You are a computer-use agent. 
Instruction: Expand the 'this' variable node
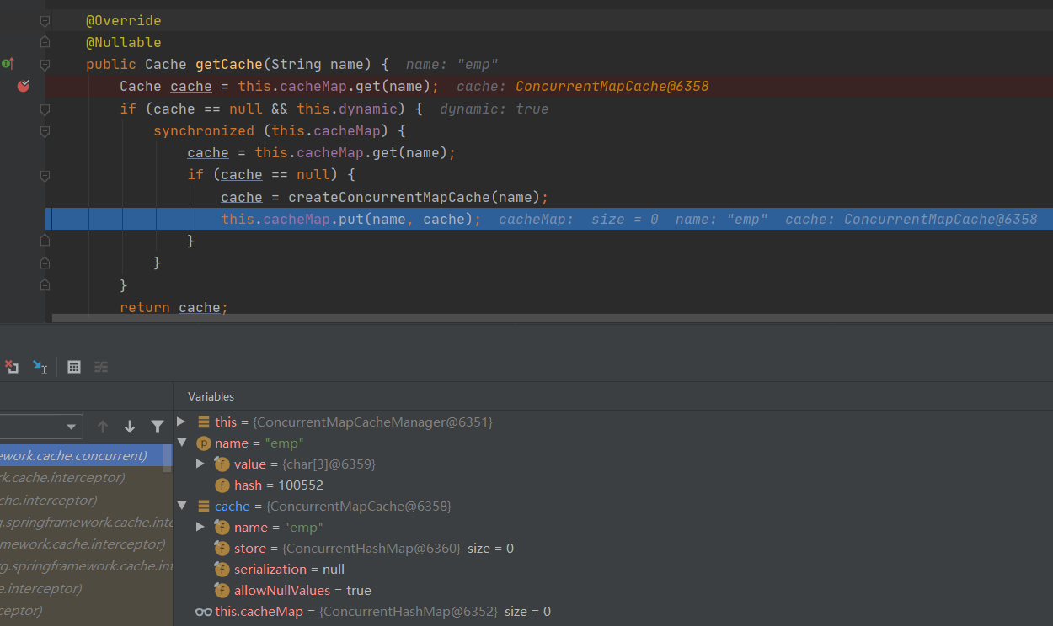(181, 422)
